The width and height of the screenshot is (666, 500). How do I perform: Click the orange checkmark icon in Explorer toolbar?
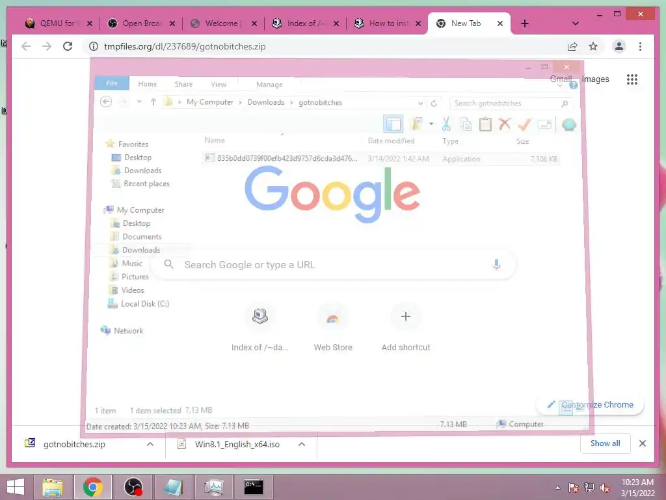(524, 124)
